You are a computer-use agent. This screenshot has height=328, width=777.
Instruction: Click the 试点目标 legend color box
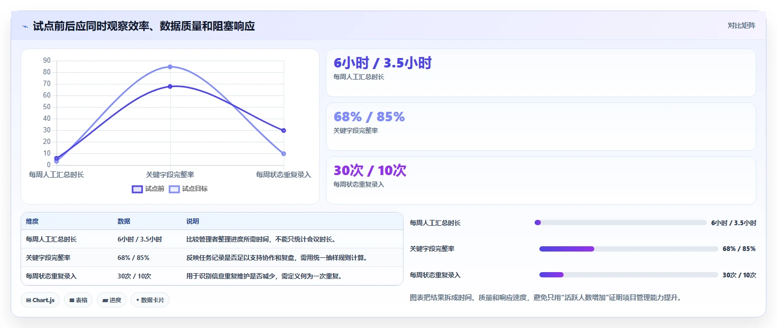[174, 189]
